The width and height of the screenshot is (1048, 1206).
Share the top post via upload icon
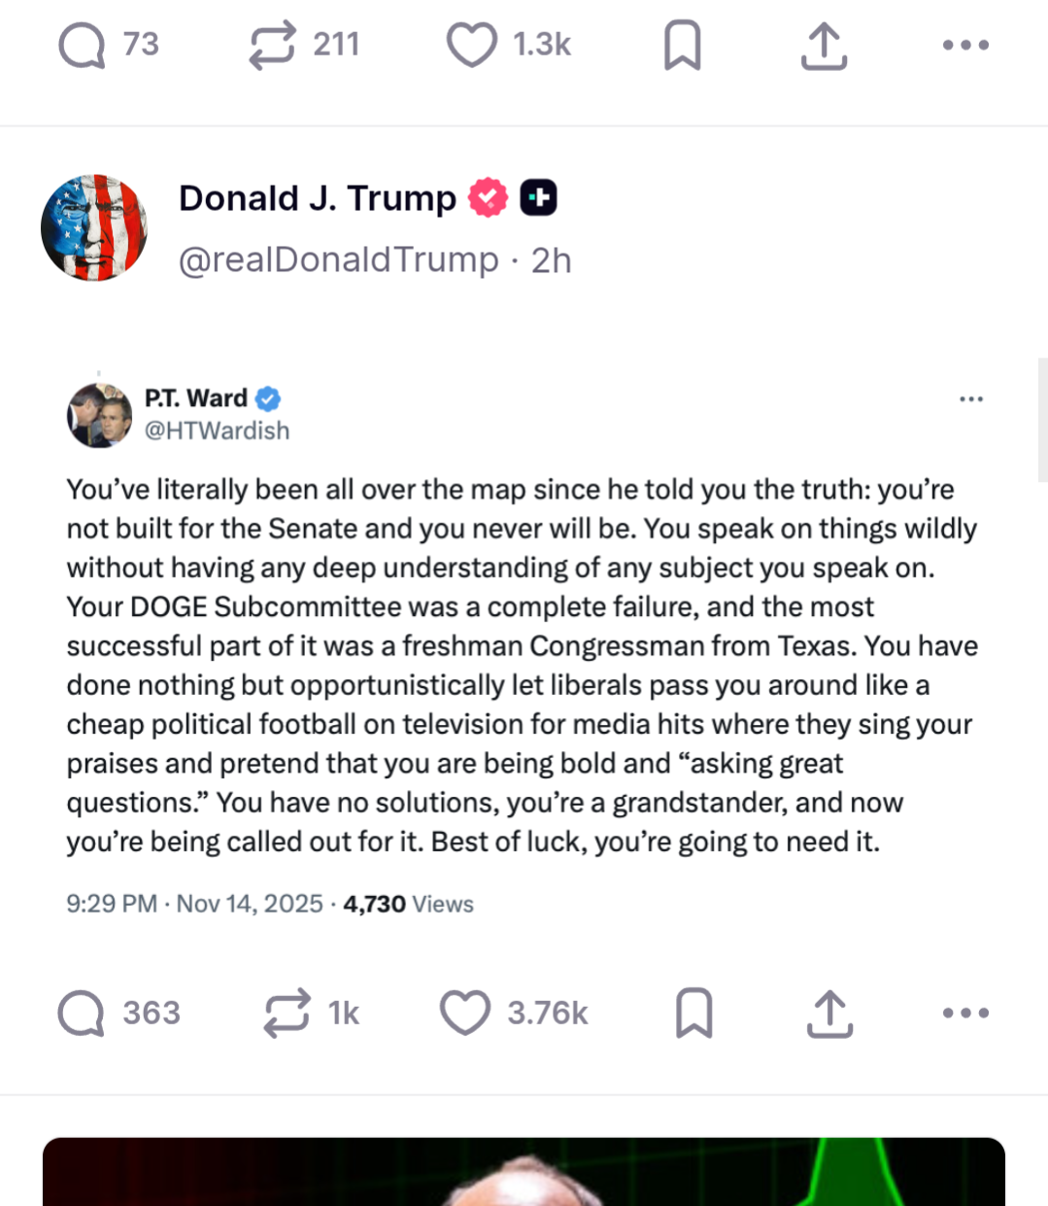[x=824, y=46]
